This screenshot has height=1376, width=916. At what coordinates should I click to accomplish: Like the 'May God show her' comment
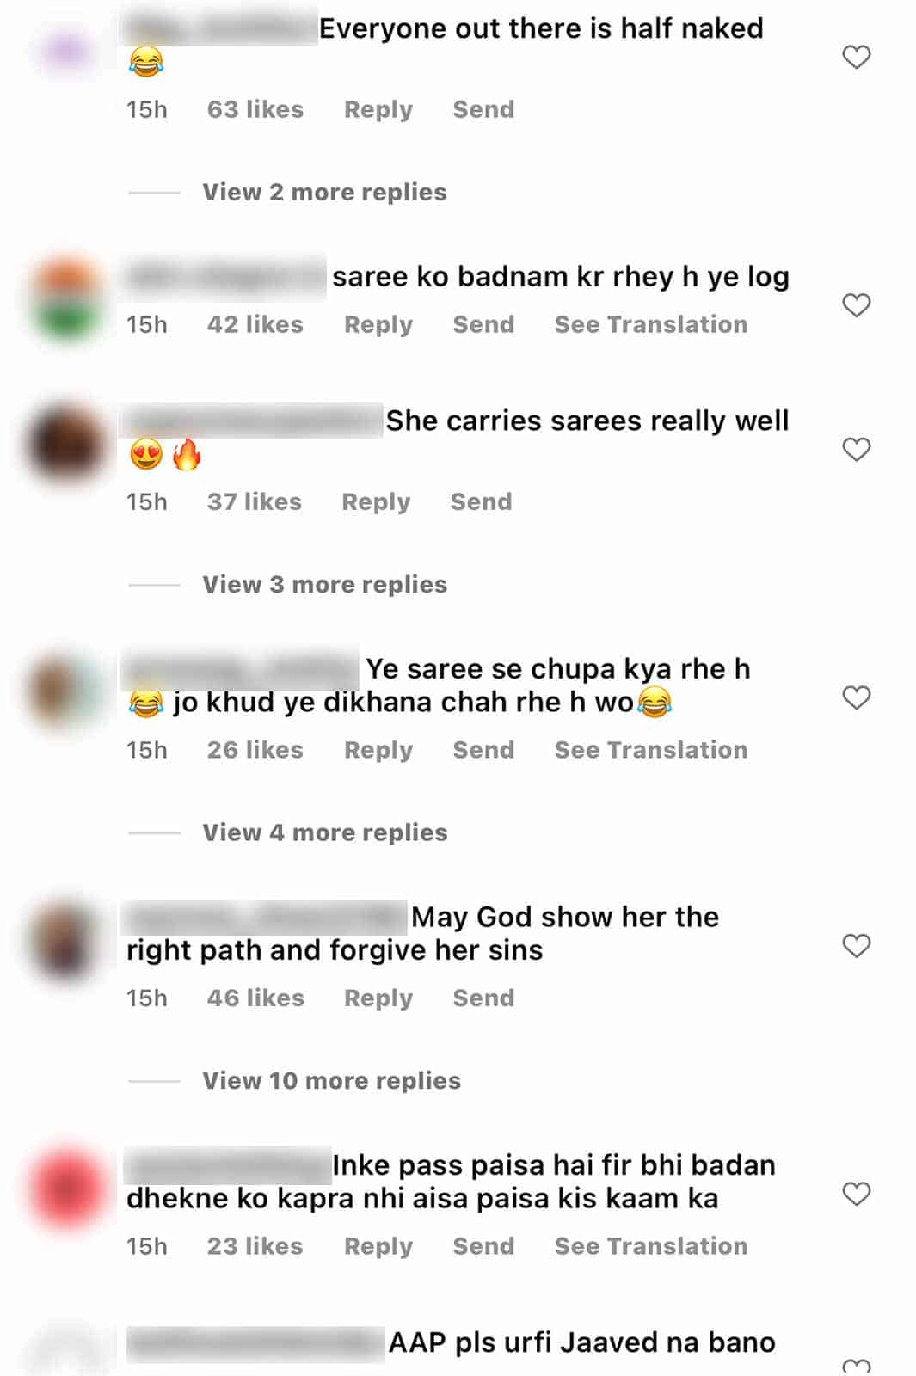coord(856,945)
